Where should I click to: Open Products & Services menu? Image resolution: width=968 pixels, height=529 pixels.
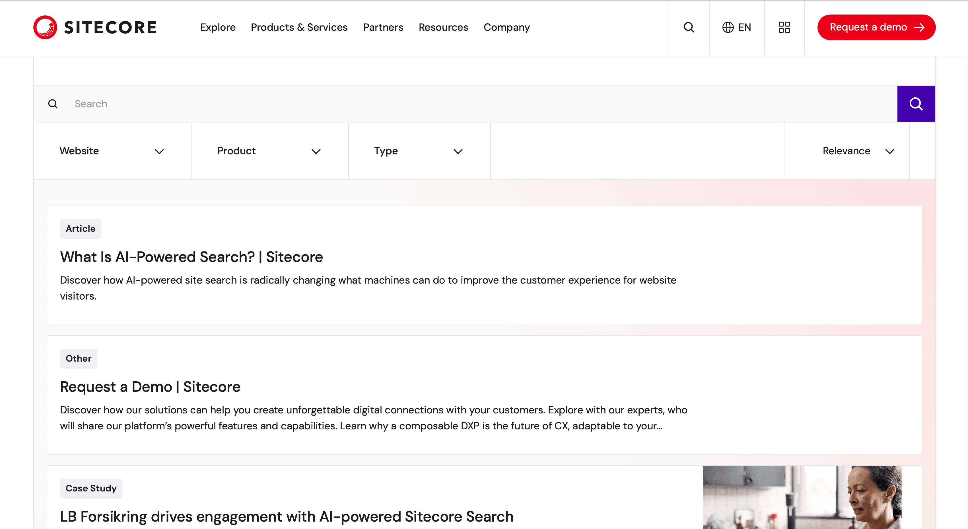click(299, 27)
